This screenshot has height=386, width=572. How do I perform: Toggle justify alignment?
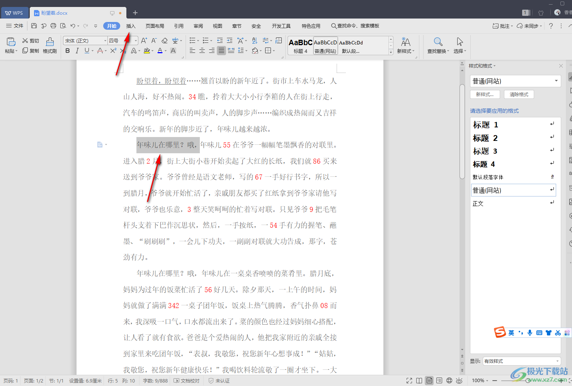point(221,51)
